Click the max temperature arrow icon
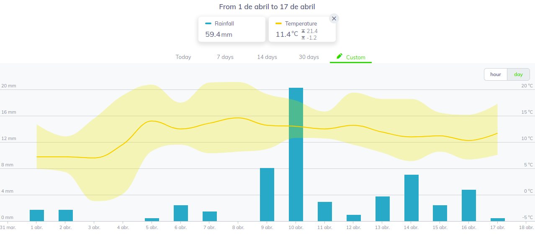The width and height of the screenshot is (535, 237). [x=303, y=31]
